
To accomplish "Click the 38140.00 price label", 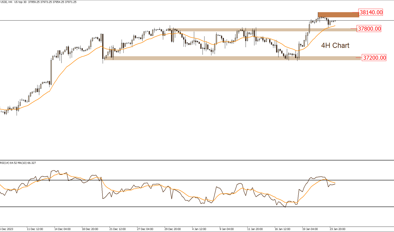I will pos(370,12).
